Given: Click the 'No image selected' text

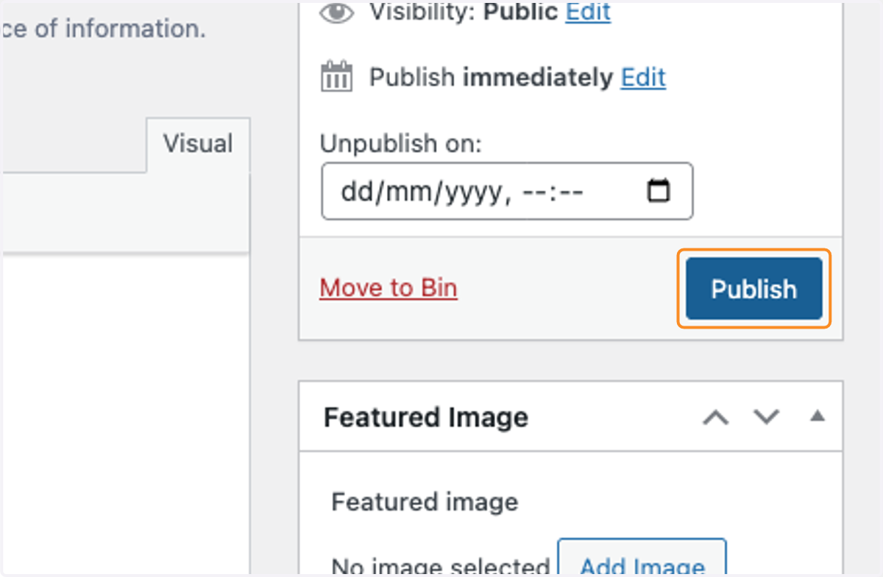Looking at the screenshot, I should 441,566.
